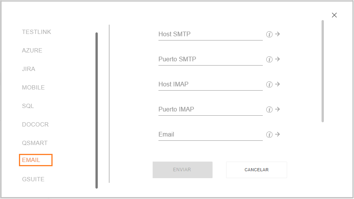Click the arrow icon next to Puerto SMTP
Viewport: 354px width, 199px height.
pos(277,59)
